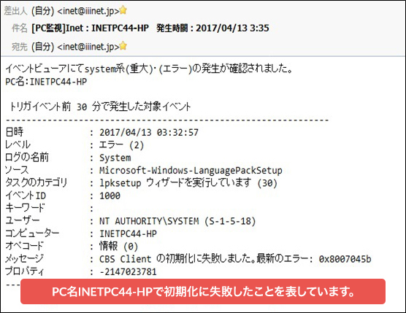Click the 件名 label
406x313 pixels.
20,28
